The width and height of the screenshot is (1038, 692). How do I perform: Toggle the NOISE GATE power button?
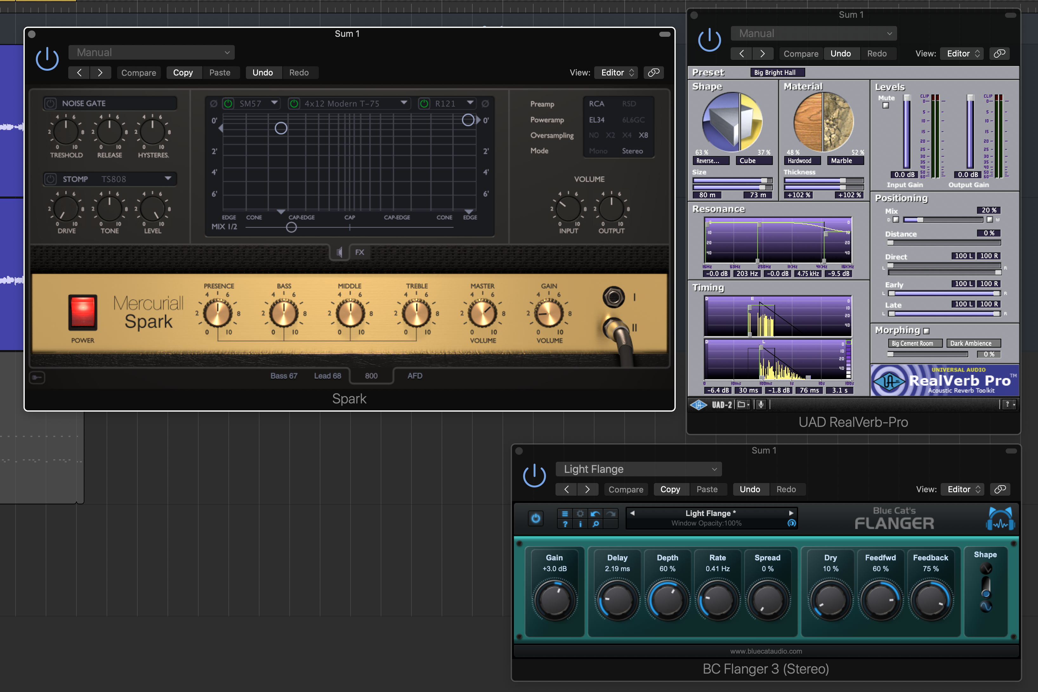[x=51, y=103]
